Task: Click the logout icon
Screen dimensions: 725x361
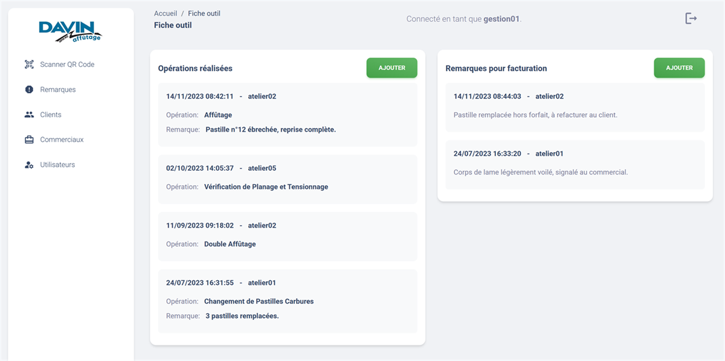Action: pos(691,19)
